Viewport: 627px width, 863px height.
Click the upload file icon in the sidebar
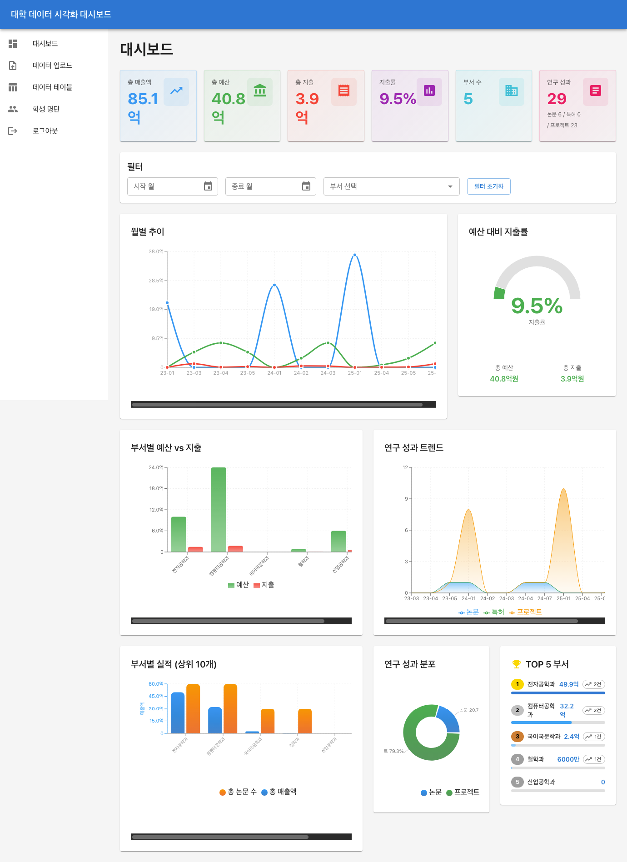click(x=13, y=65)
